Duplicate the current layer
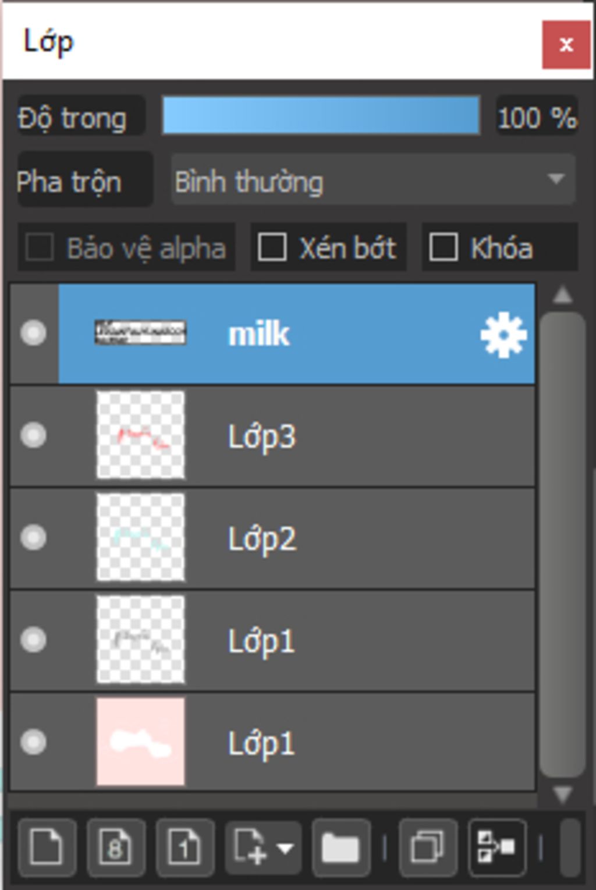Image resolution: width=596 pixels, height=890 pixels. click(x=428, y=847)
